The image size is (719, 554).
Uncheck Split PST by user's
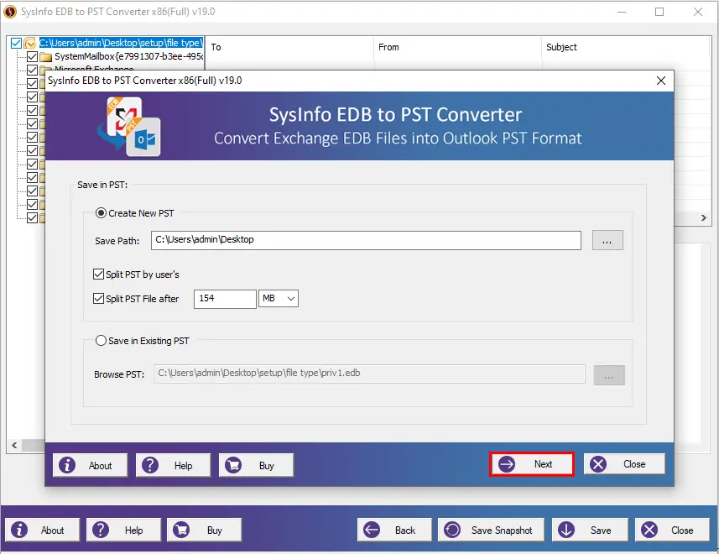tap(98, 274)
